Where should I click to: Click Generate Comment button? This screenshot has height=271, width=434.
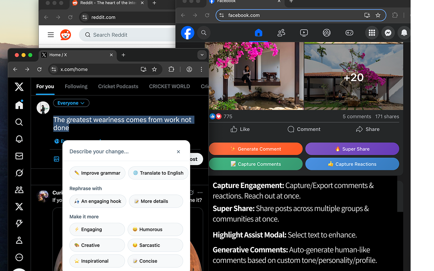256,149
